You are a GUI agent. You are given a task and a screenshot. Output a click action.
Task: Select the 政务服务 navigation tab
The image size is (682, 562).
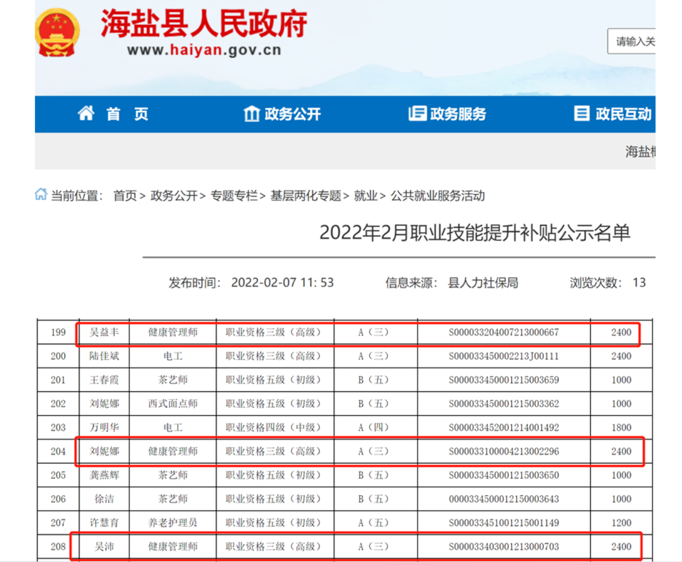[x=458, y=114]
